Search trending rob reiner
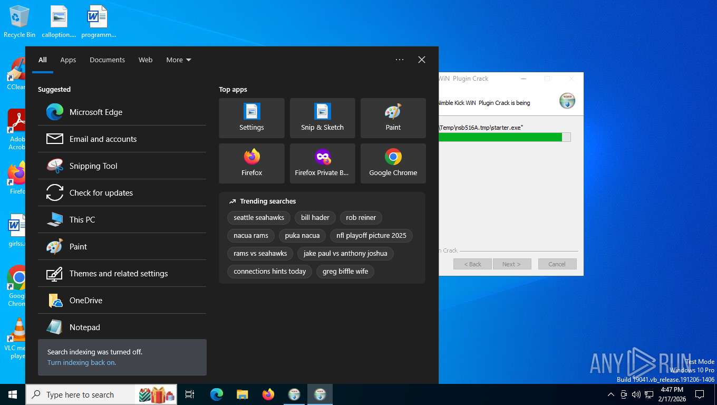 click(361, 217)
